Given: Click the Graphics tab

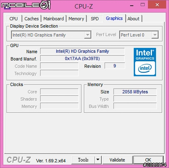Looking at the screenshot, I should (114, 18).
